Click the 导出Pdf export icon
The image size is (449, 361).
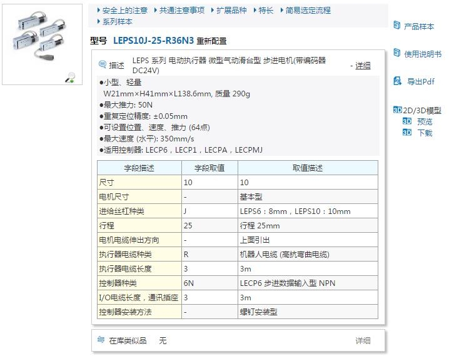[396, 81]
